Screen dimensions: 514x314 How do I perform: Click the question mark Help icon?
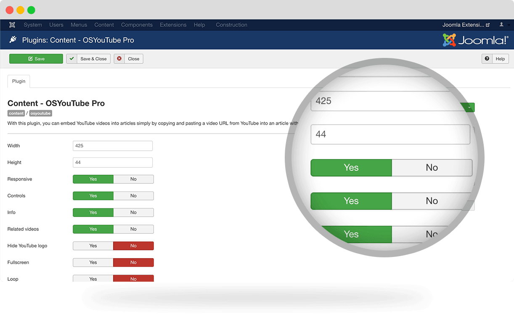(487, 59)
